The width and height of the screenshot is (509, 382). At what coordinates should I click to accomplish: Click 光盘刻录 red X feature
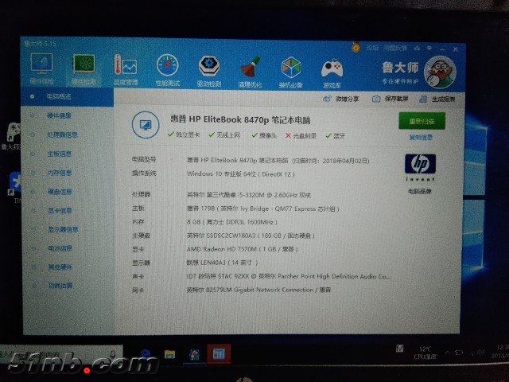(301, 135)
